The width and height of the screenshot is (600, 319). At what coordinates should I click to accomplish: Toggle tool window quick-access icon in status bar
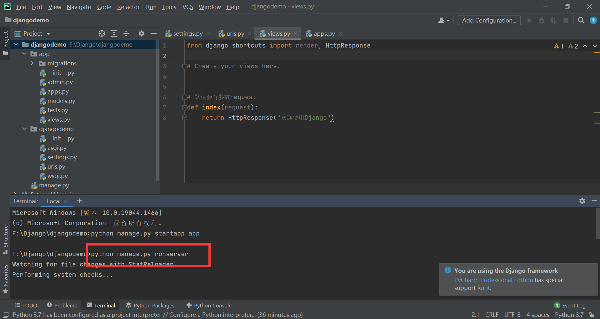[5, 315]
